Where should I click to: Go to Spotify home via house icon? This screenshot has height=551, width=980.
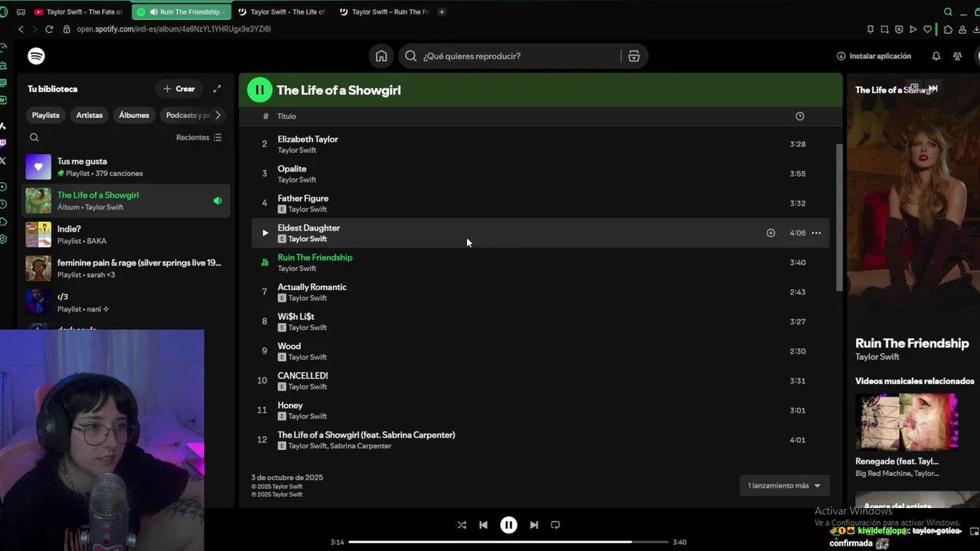(x=381, y=56)
